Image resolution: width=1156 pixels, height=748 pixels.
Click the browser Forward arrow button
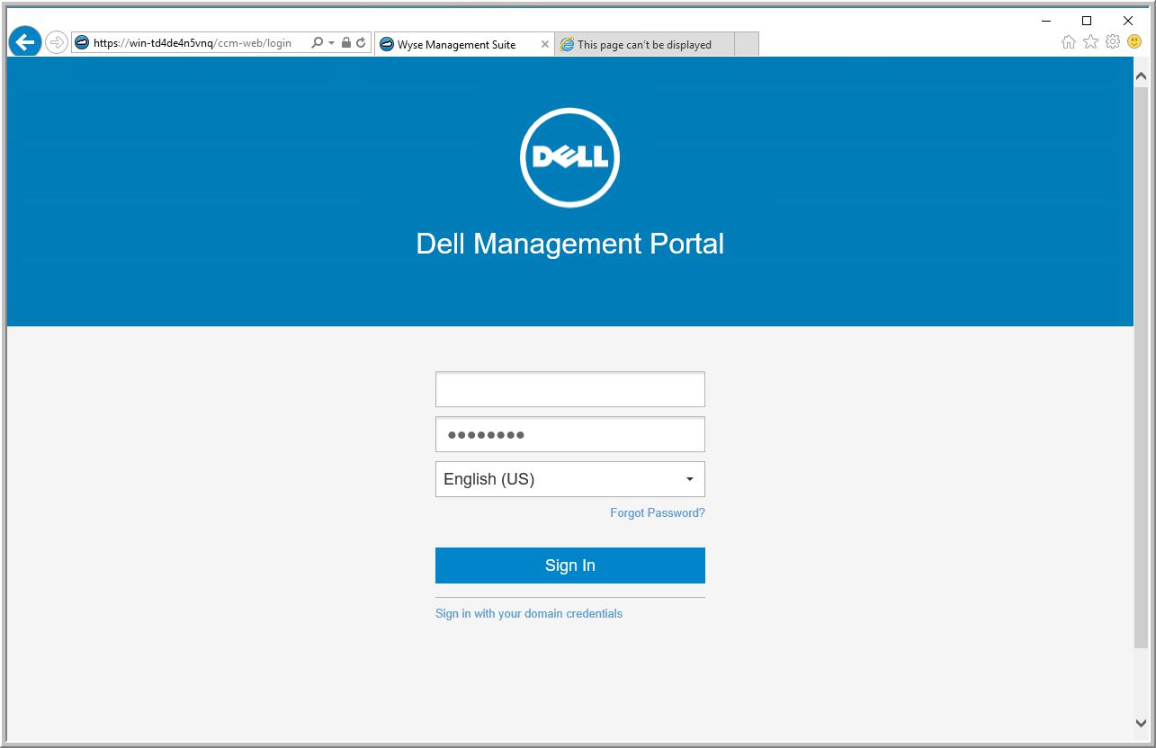click(x=57, y=42)
